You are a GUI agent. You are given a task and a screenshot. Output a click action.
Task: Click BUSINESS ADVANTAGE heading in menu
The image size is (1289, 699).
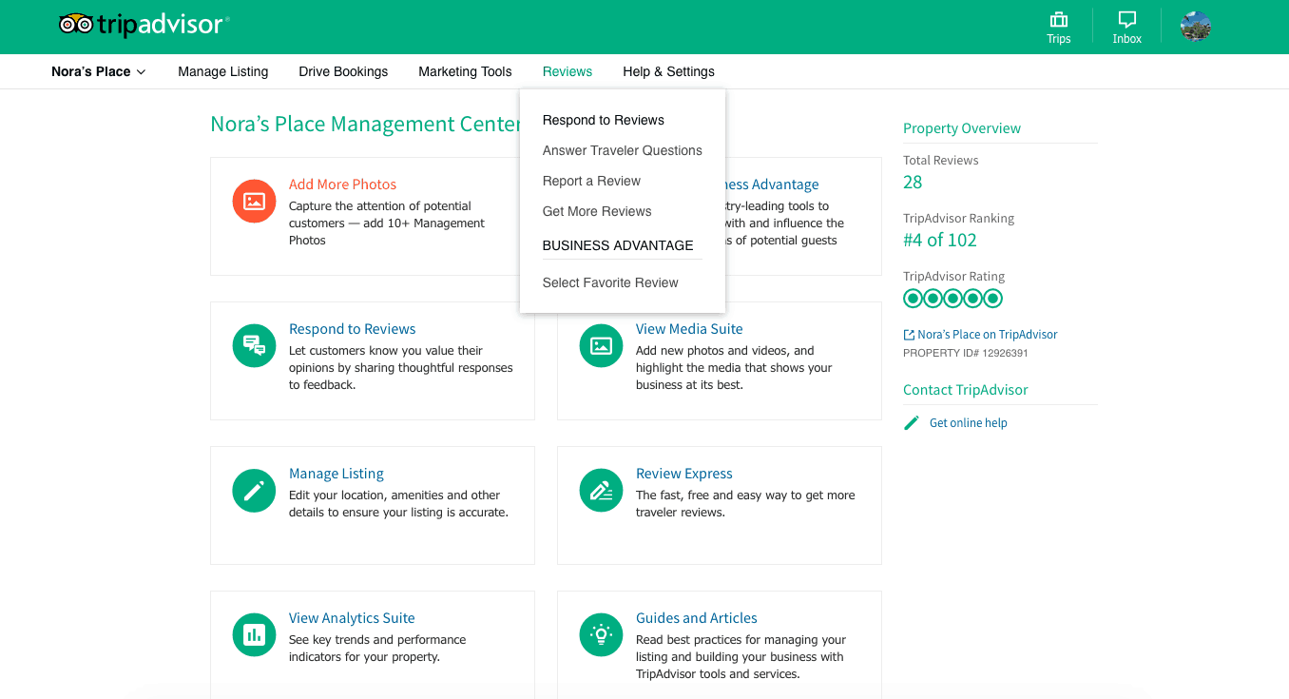tap(618, 245)
